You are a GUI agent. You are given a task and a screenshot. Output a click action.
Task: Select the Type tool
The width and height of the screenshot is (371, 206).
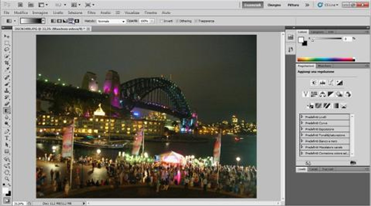click(x=7, y=138)
